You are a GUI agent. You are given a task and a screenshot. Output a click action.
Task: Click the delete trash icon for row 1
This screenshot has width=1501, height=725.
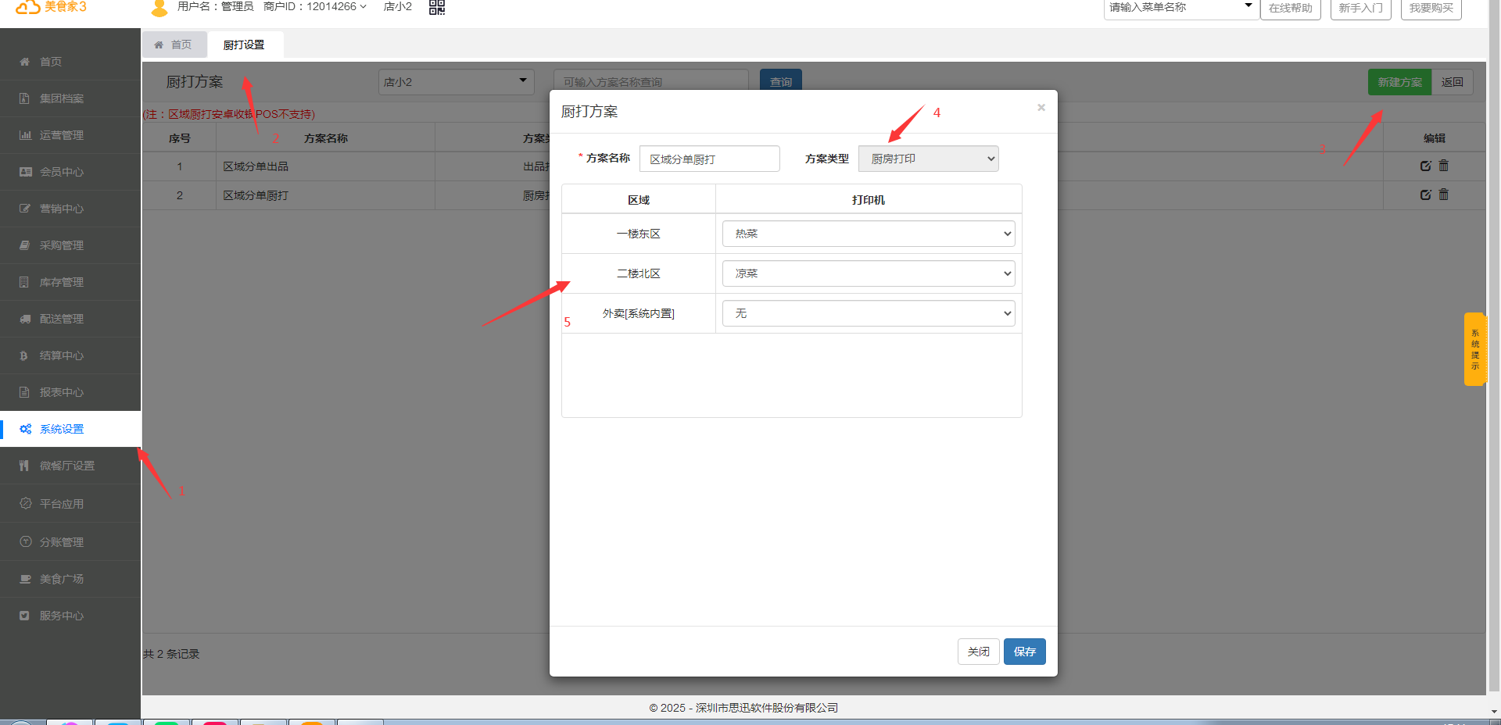1444,166
